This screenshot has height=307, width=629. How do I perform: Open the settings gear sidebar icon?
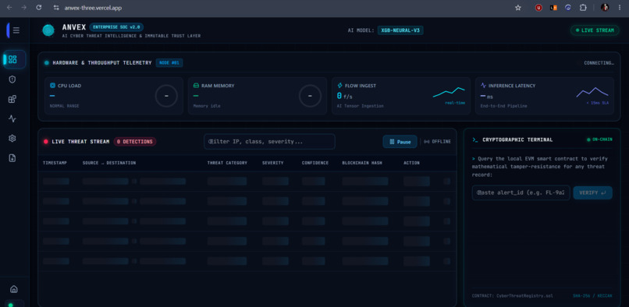(x=12, y=138)
